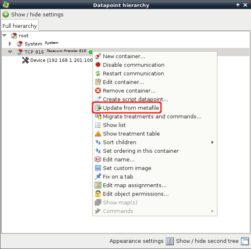Click the pin icon for Fix on a tab

(98, 177)
